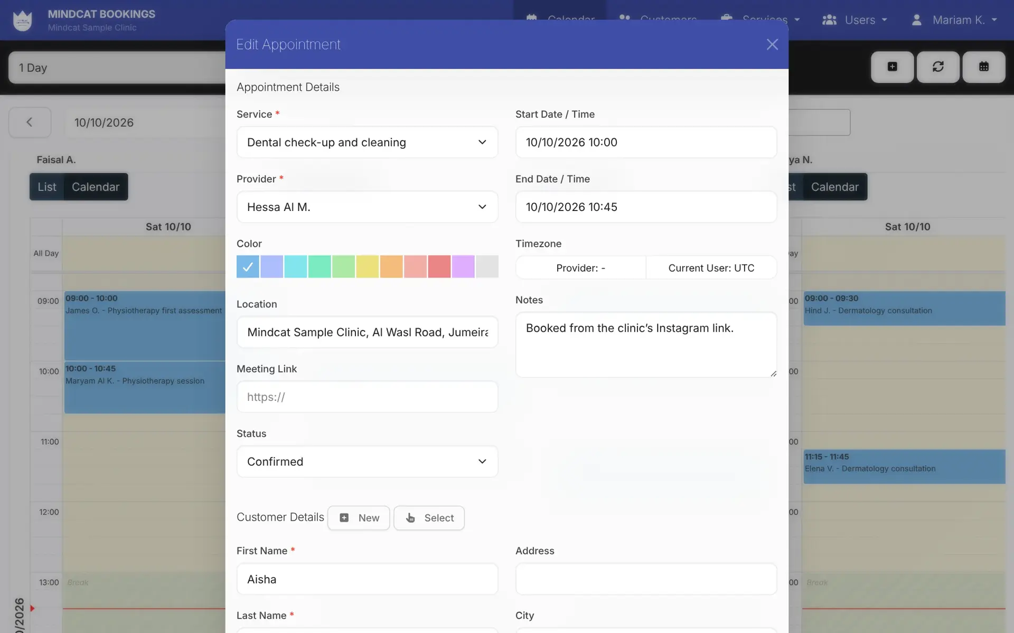This screenshot has width=1014, height=633.
Task: Pick the orange color swatch
Action: pyautogui.click(x=391, y=266)
